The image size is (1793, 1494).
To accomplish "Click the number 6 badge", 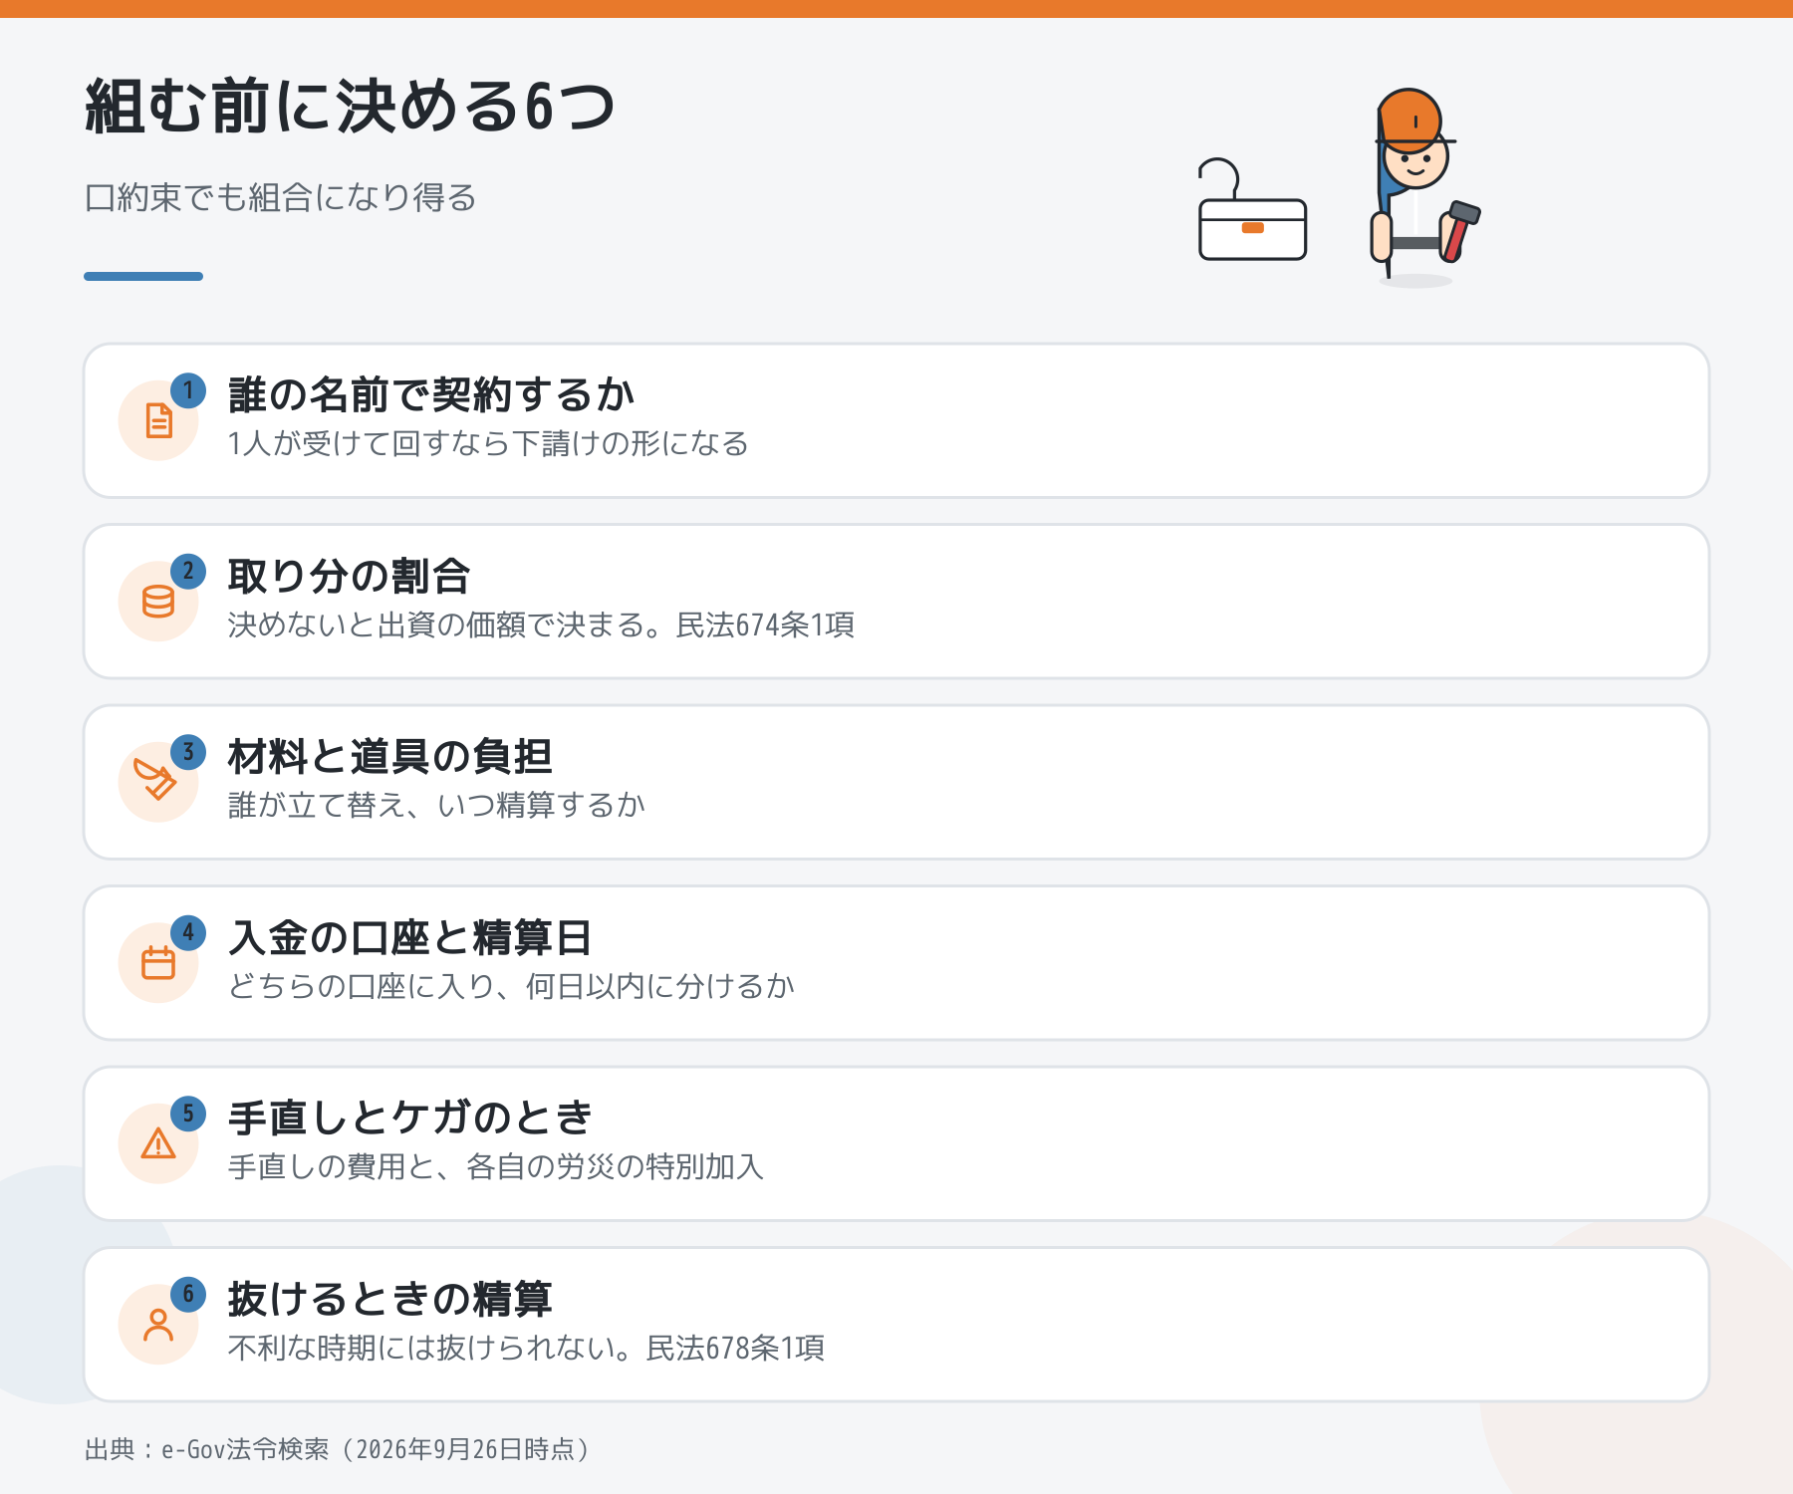I will pos(188,1295).
